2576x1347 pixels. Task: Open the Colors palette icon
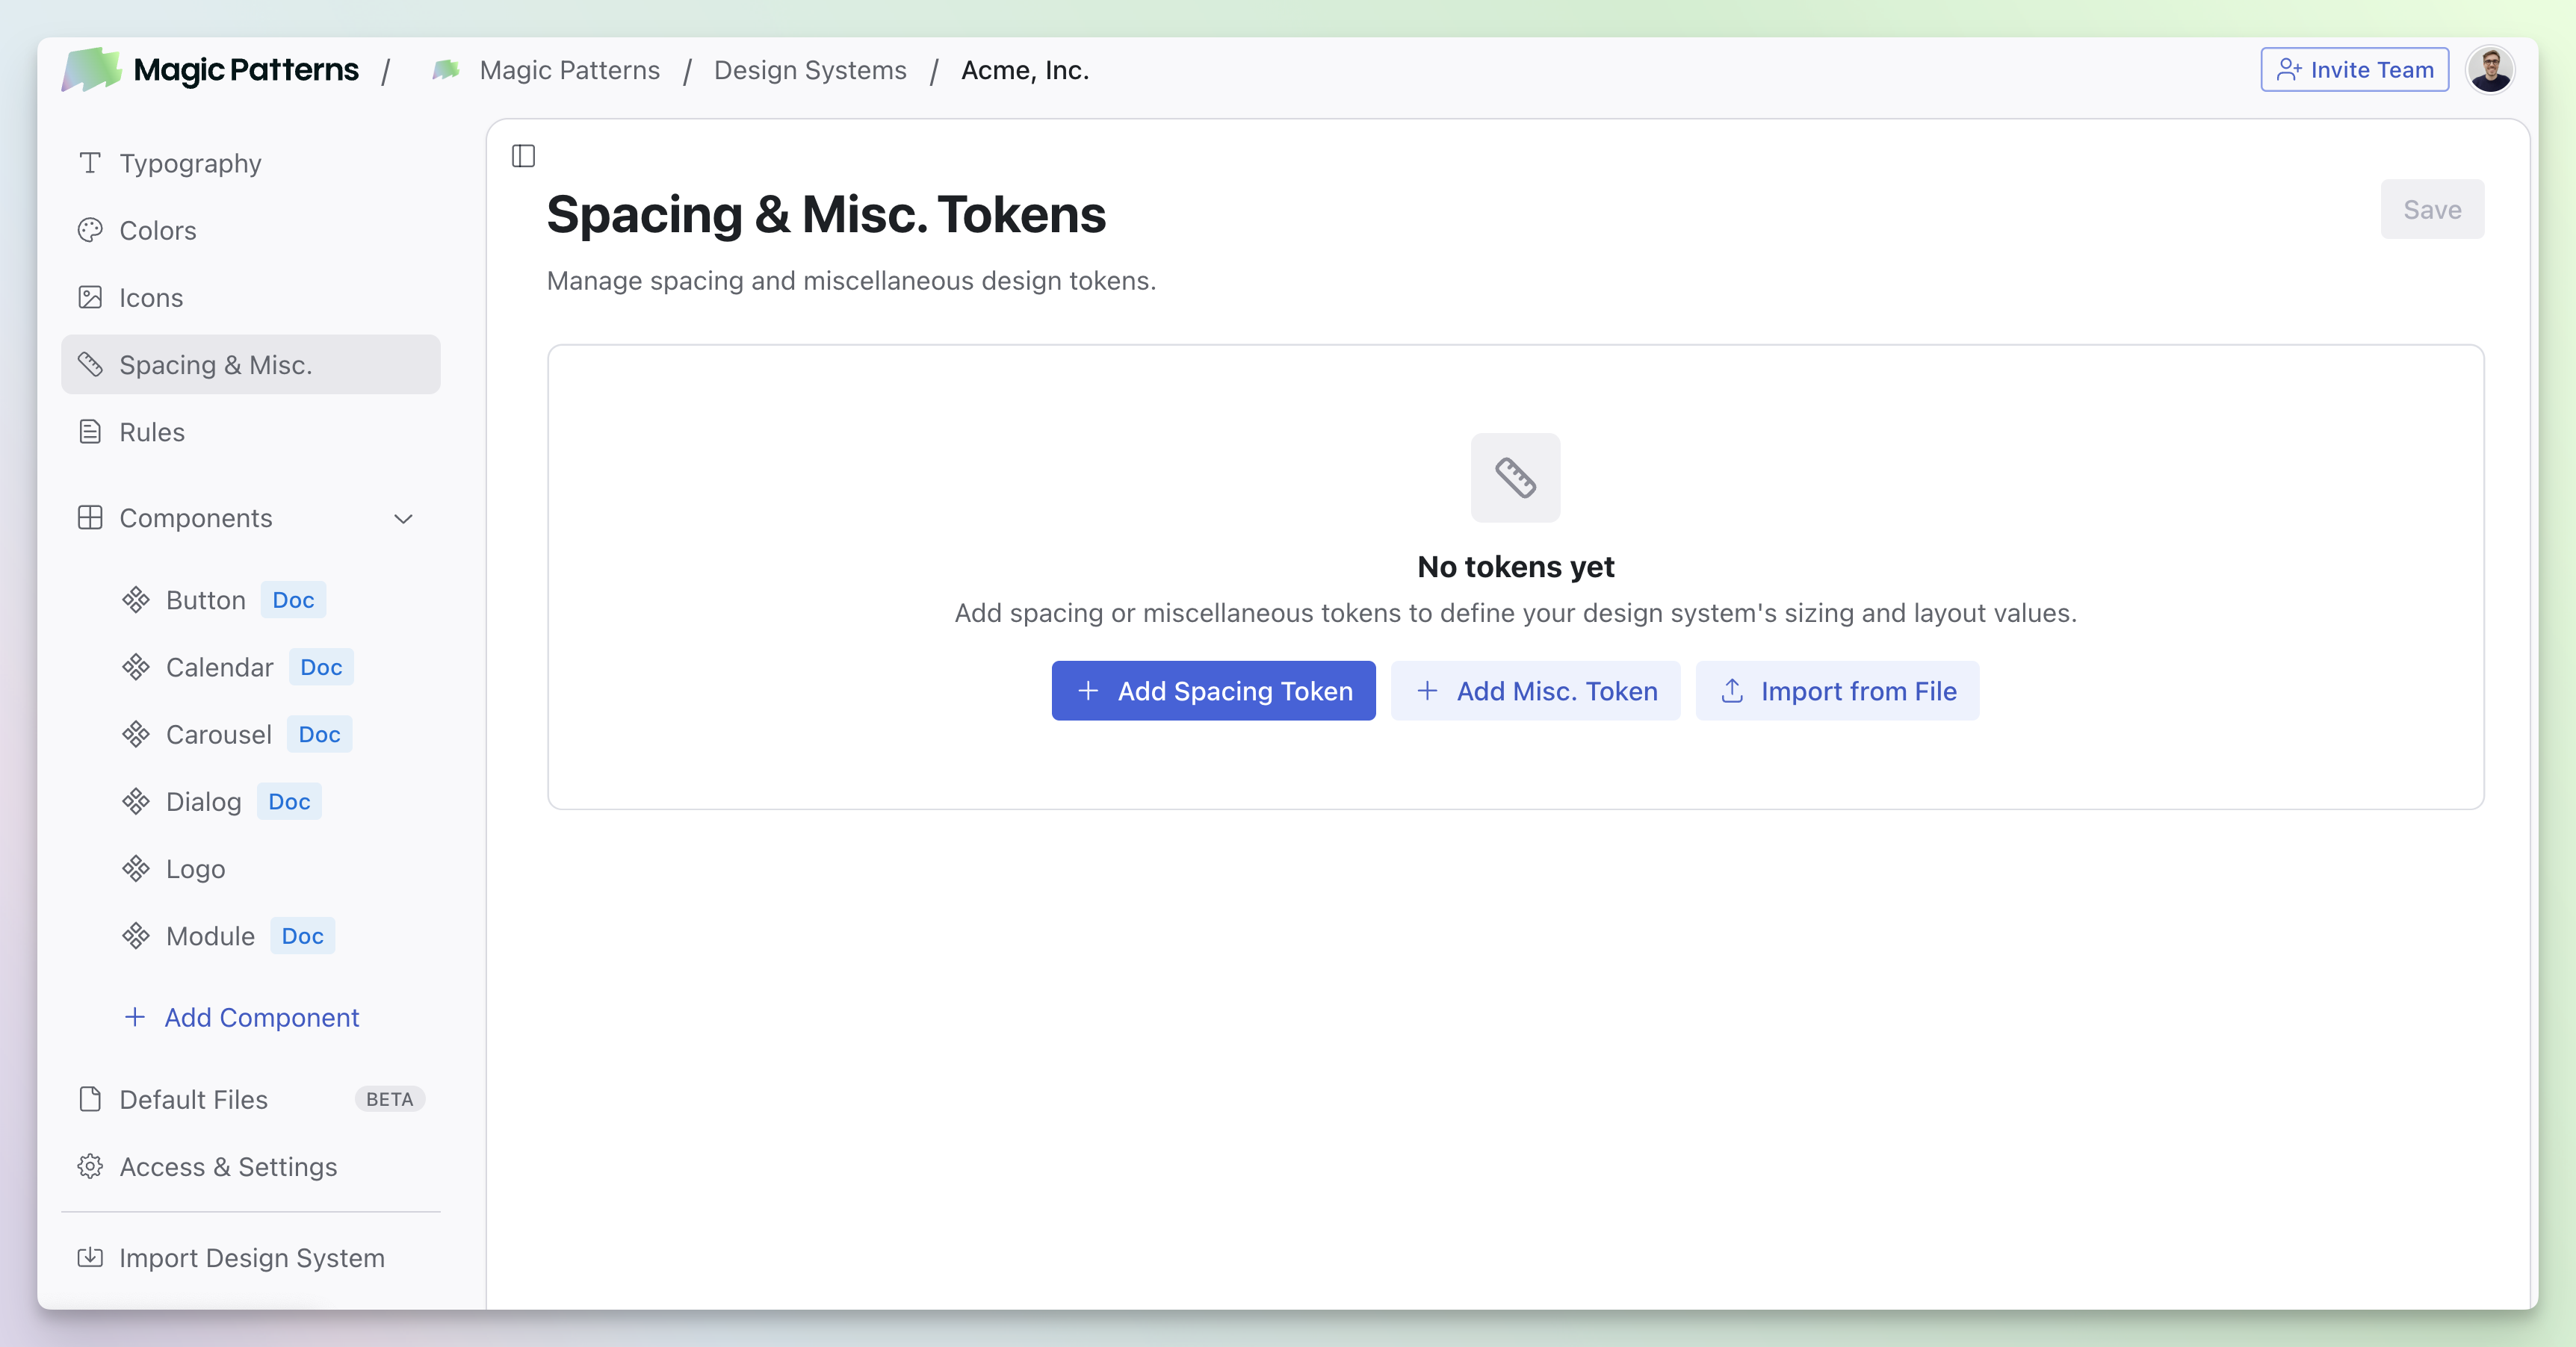point(90,230)
